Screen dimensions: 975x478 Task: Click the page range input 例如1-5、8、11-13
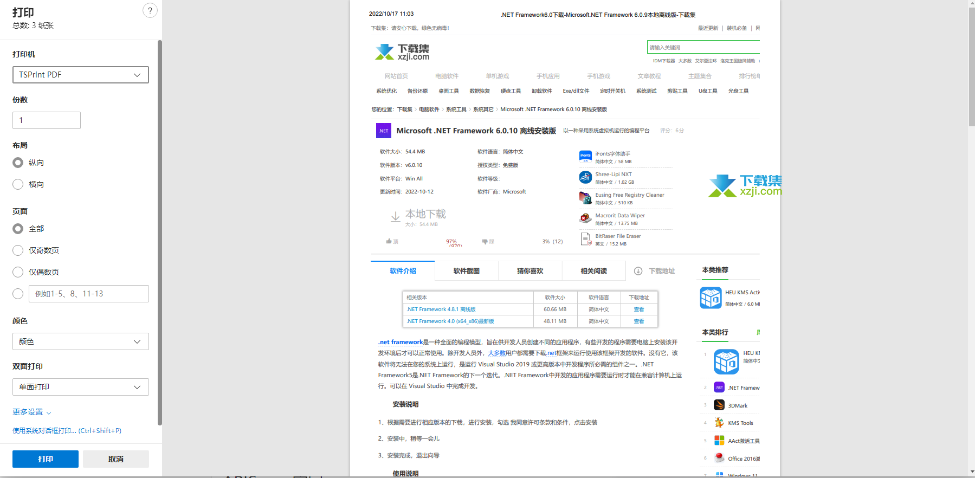(x=89, y=294)
